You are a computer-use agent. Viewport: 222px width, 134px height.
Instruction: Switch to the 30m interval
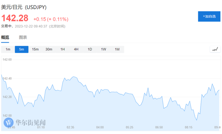(49, 49)
